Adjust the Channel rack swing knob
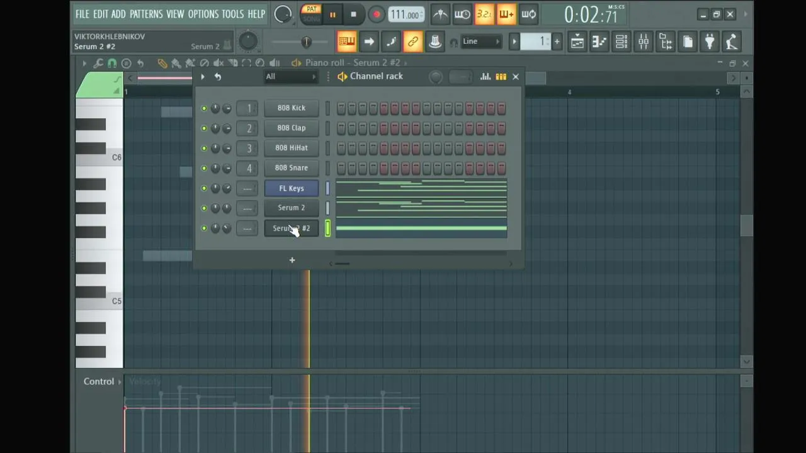806x453 pixels. point(435,77)
